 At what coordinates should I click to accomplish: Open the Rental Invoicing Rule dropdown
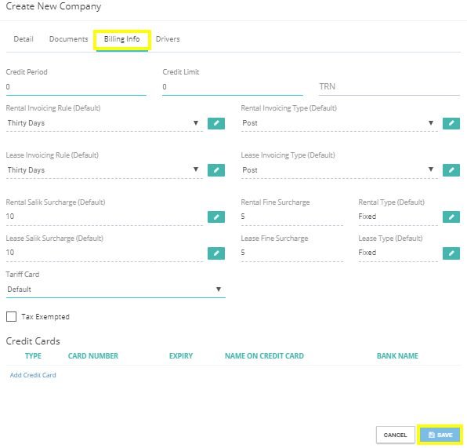coord(104,123)
